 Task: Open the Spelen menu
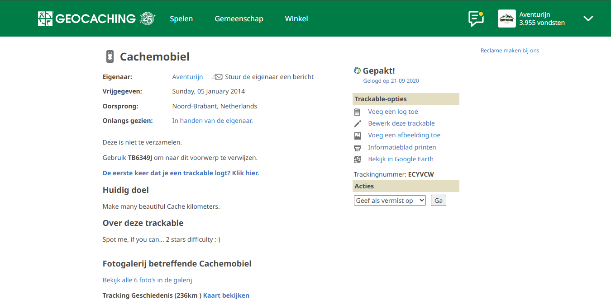(x=181, y=19)
